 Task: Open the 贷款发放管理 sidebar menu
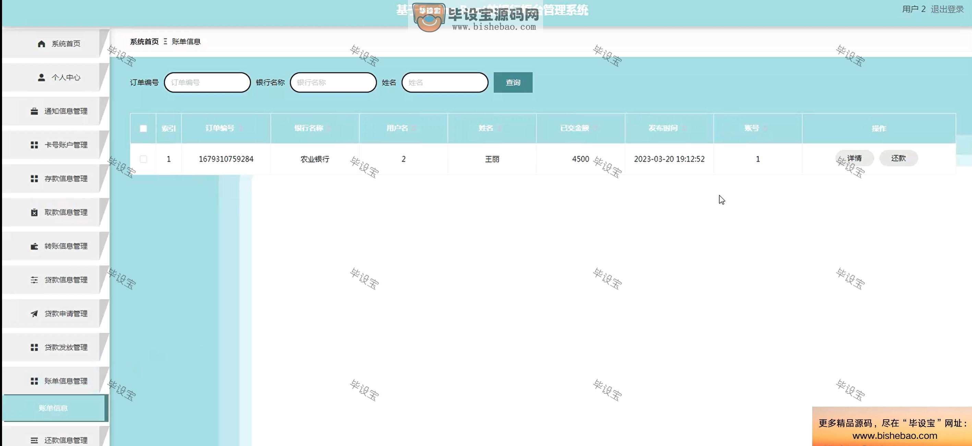click(x=56, y=347)
